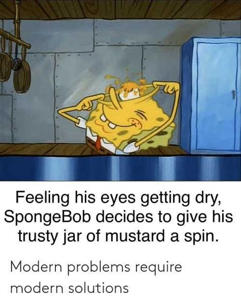This screenshot has width=241, height=304.
Task: Click the SpongeBob meme image
Action: 120,91
